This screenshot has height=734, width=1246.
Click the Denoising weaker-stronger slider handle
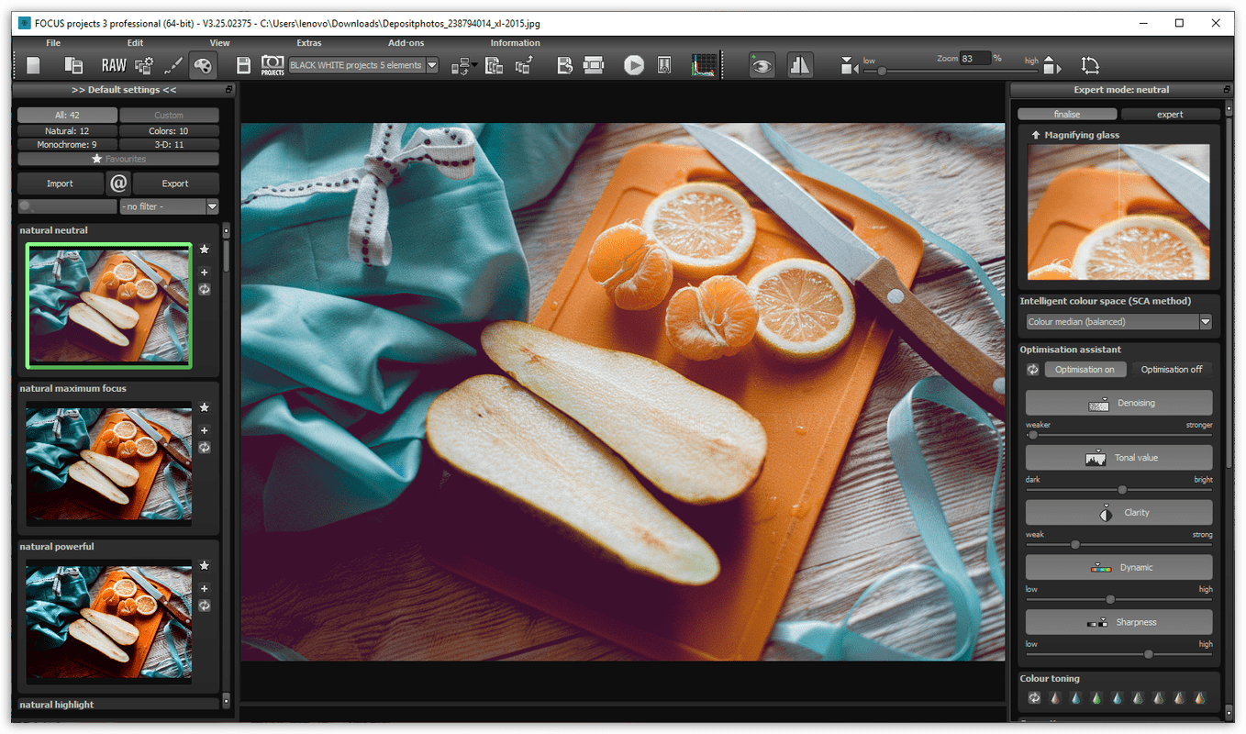click(x=1032, y=435)
